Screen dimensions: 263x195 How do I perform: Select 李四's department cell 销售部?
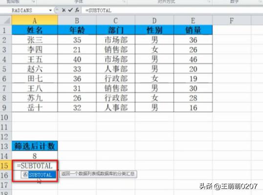click(x=116, y=49)
